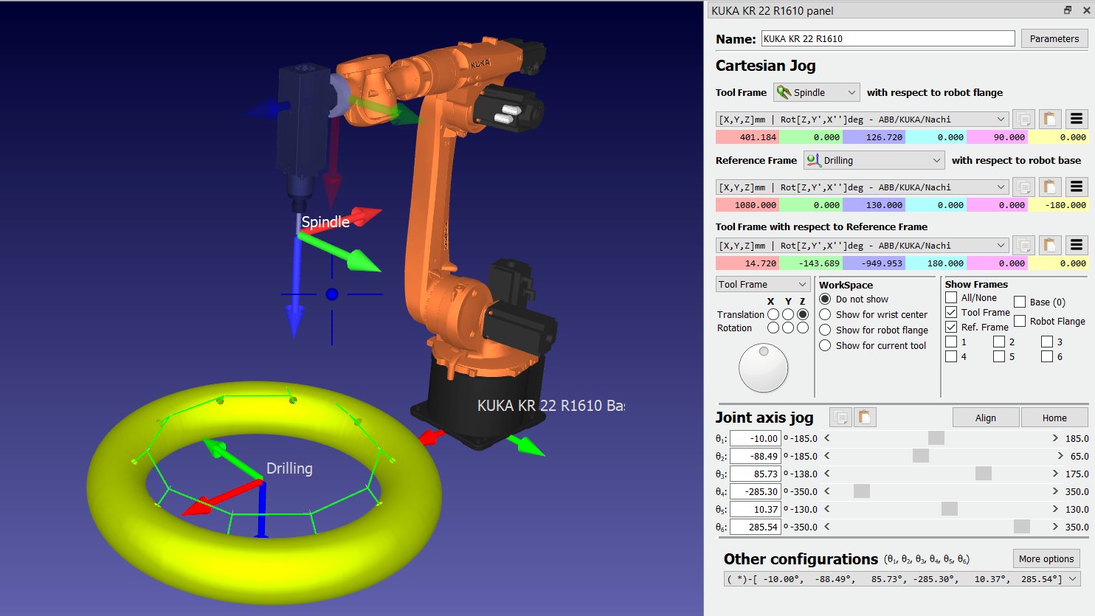Image resolution: width=1095 pixels, height=616 pixels.
Task: Click the θ6 joint value input field
Action: tap(755, 527)
